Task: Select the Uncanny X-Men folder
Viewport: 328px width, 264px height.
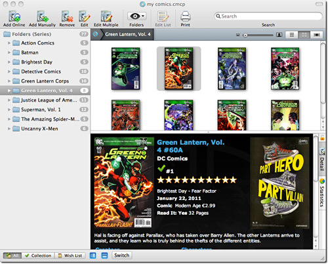Action: coord(45,128)
